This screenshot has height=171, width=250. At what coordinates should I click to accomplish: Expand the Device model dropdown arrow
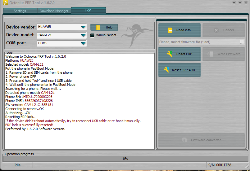tap(83, 35)
